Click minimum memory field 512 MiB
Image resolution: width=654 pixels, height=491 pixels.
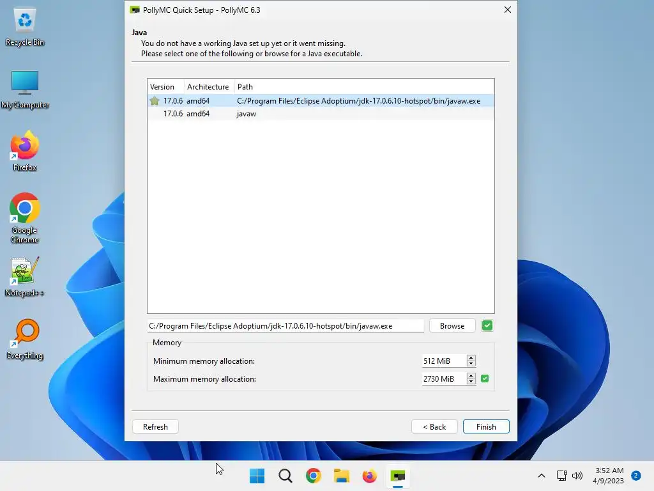point(445,361)
